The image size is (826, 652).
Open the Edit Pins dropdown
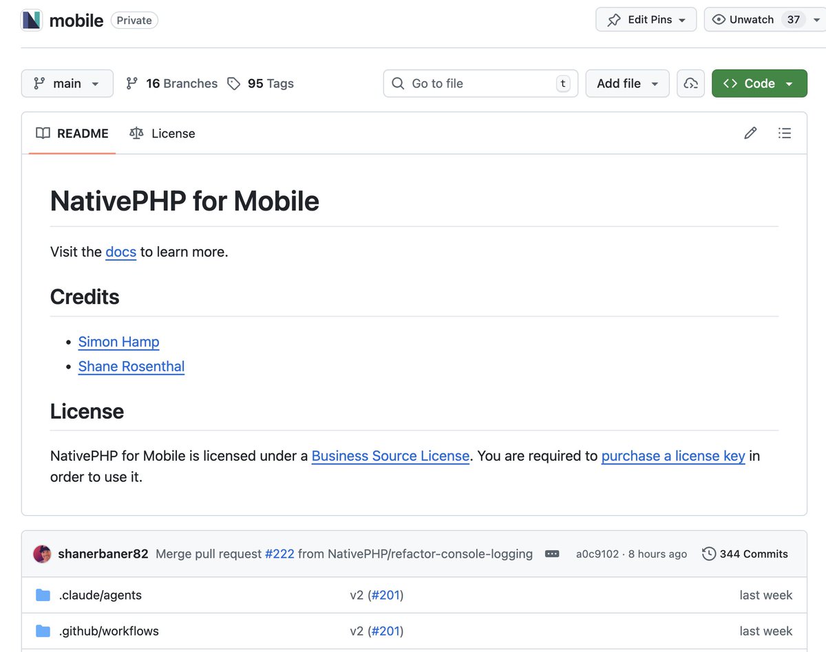coord(646,20)
